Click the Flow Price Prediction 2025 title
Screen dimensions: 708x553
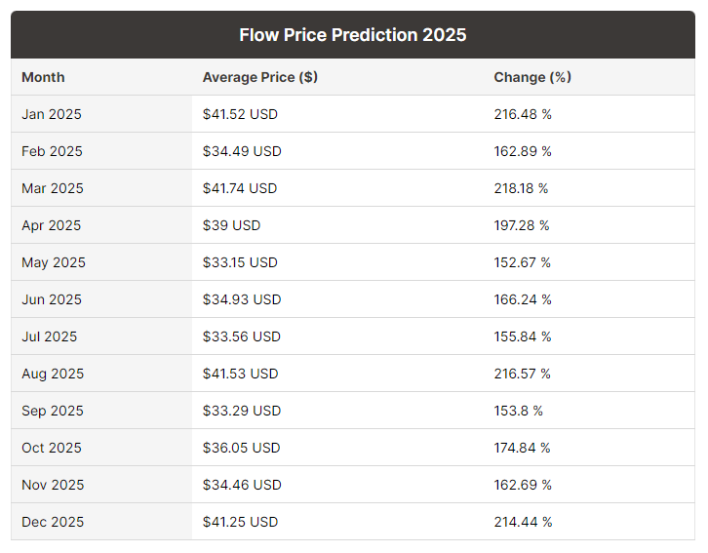353,35
